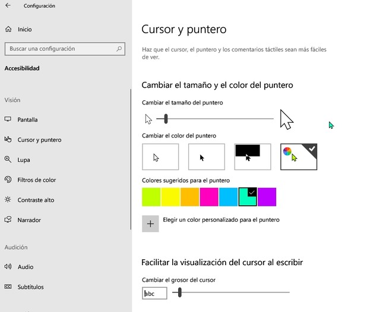Select the black pointer color option
This screenshot has width=386, height=312.
(x=207, y=157)
